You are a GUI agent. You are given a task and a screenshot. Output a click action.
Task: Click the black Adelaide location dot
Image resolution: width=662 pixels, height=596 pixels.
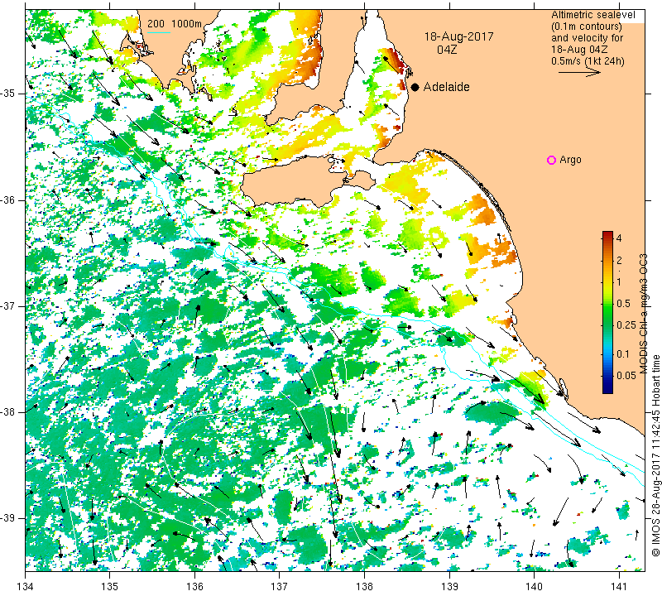pyautogui.click(x=415, y=87)
